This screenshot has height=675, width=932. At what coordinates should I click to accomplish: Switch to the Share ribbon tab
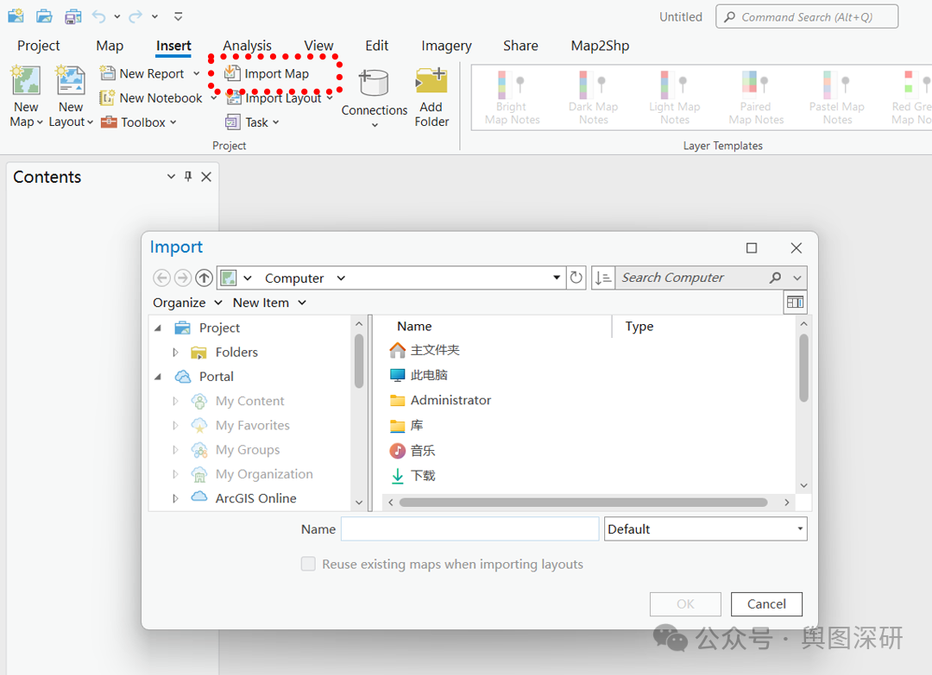coord(520,46)
